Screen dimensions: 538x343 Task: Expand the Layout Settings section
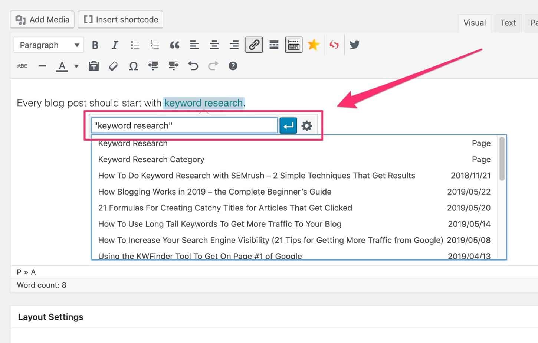click(x=50, y=317)
